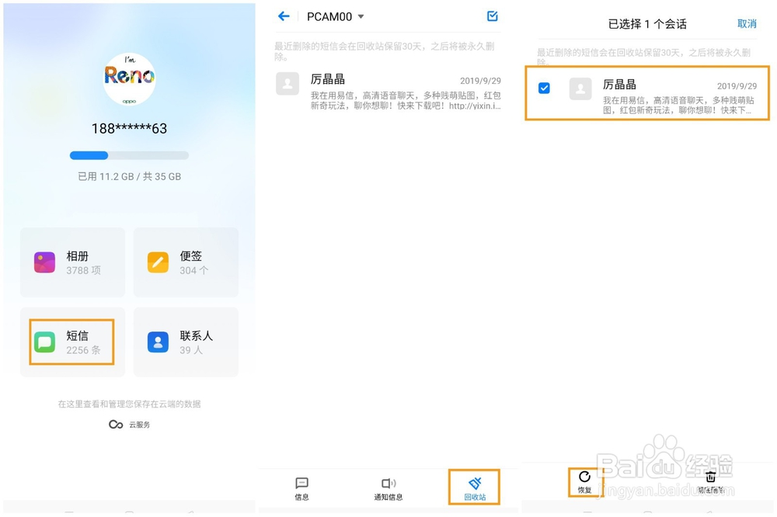Switch to the 信息 (Messages) tab

pos(301,487)
